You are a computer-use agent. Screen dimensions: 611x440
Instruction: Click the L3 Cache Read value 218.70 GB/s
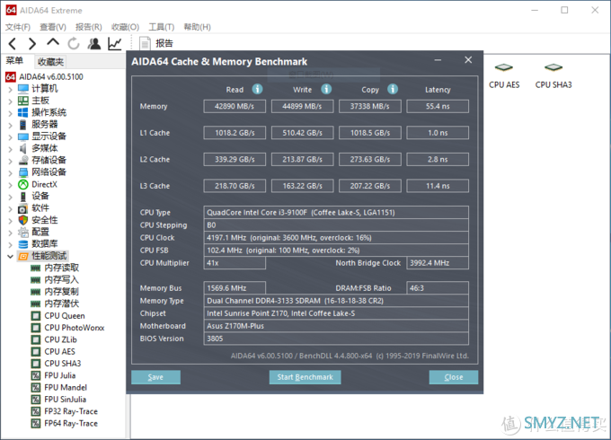coord(235,186)
